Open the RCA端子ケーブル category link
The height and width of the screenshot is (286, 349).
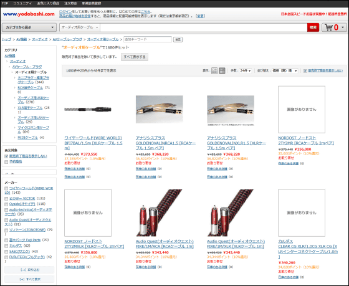[31, 88]
